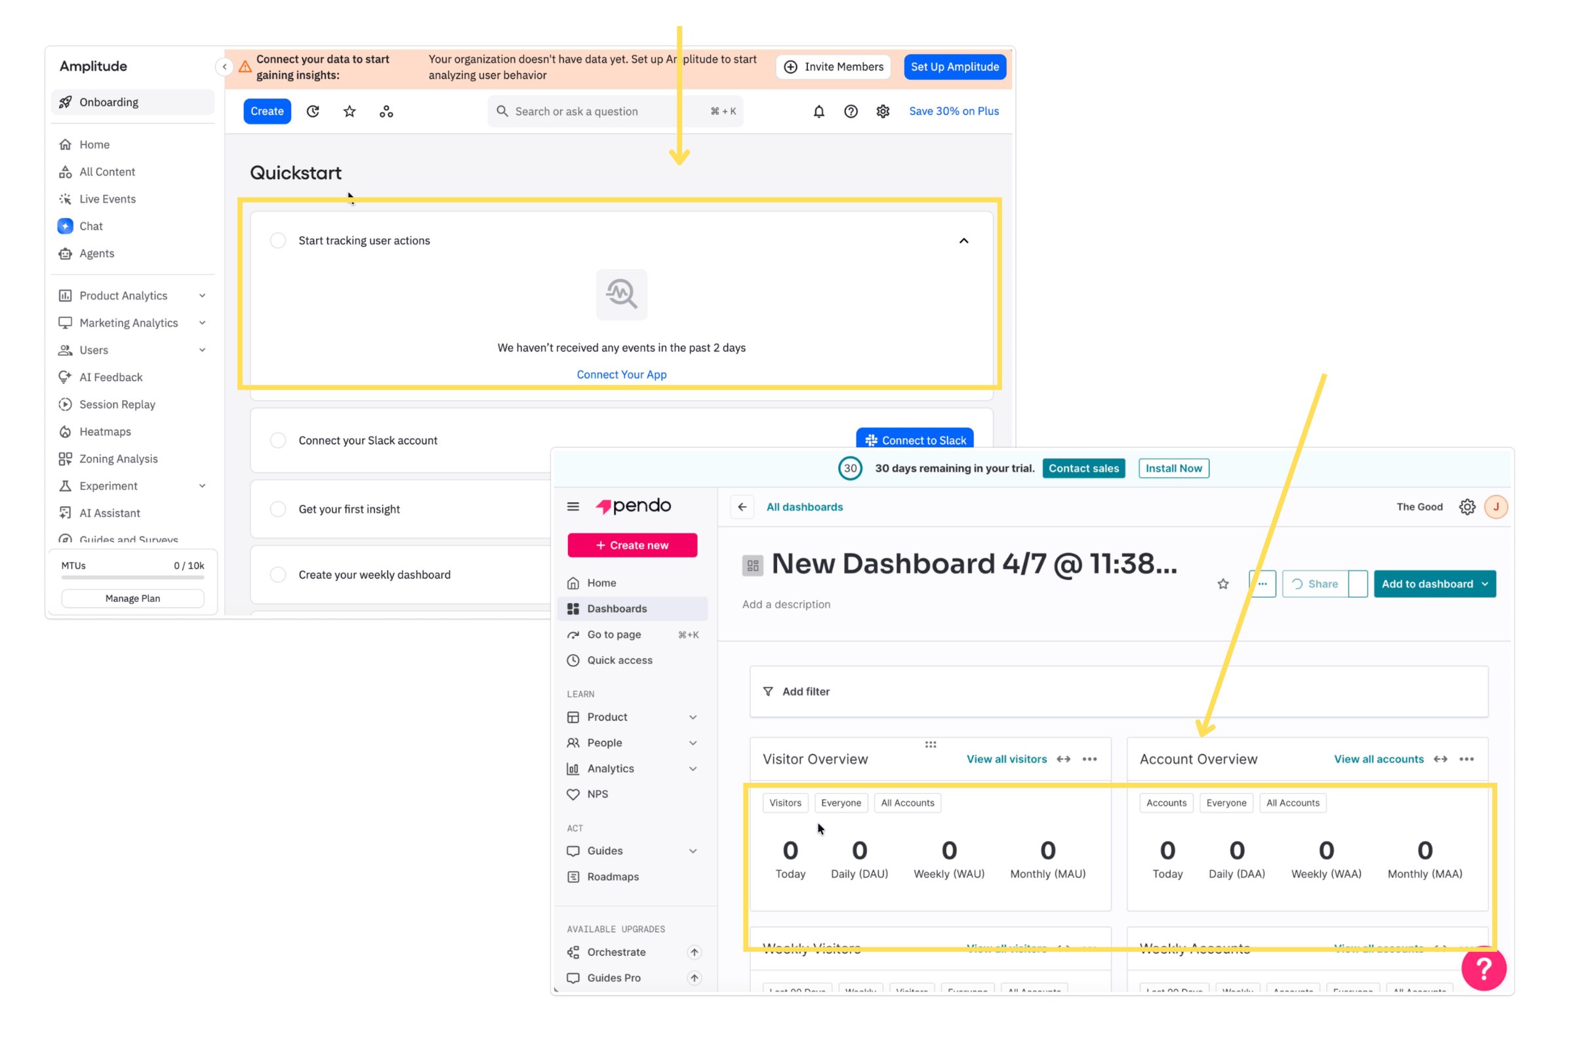The image size is (1574, 1049).
Task: Click the MTUs usage progress bar
Action: click(x=132, y=578)
